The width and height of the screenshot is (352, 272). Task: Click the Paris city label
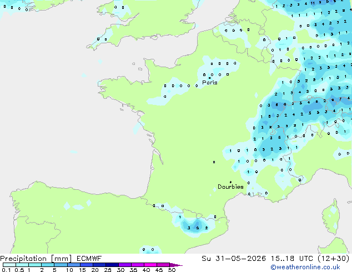click(x=210, y=82)
